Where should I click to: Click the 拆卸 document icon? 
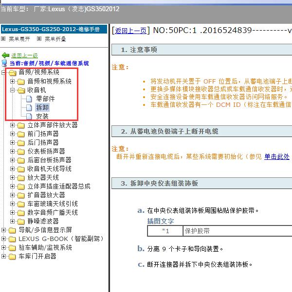click(x=29, y=107)
